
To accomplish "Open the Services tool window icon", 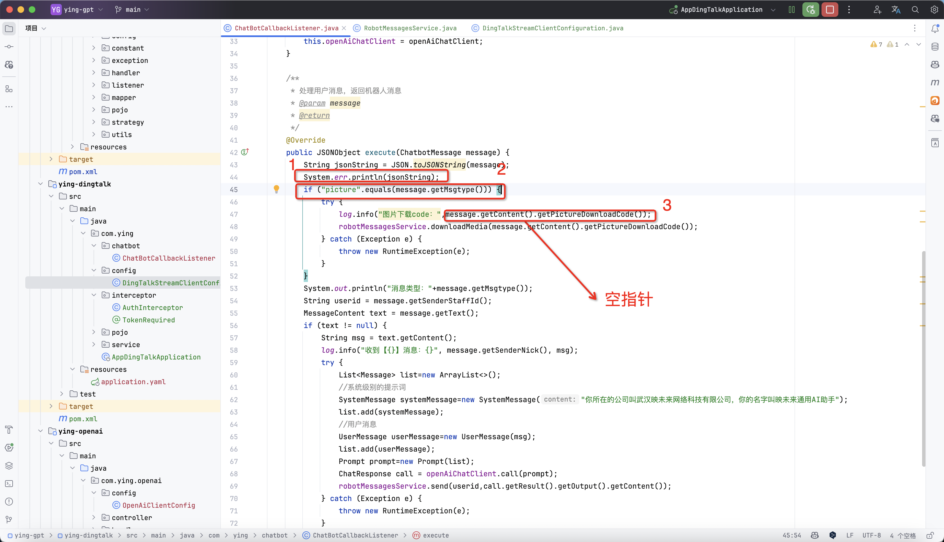I will pos(9,447).
